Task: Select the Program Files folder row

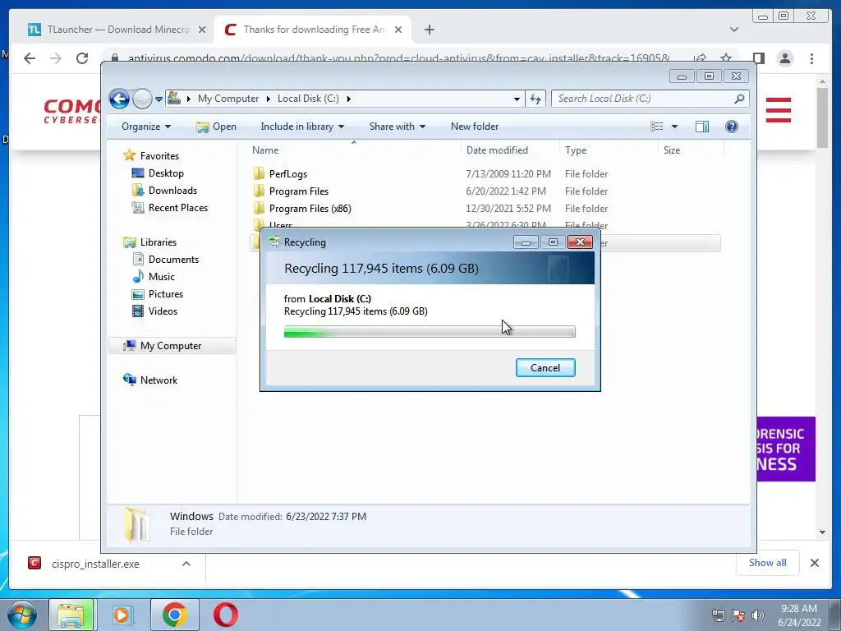Action: (x=485, y=191)
